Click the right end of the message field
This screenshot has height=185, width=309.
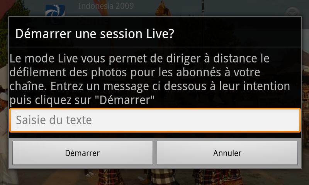click(x=295, y=120)
